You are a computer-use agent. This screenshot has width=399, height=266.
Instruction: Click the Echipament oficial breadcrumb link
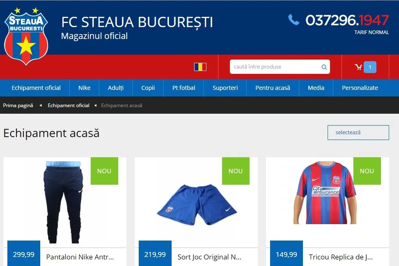68,105
